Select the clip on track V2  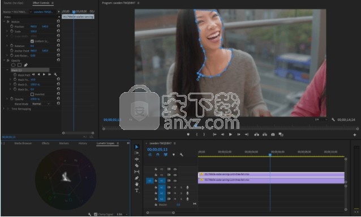click(x=271, y=174)
